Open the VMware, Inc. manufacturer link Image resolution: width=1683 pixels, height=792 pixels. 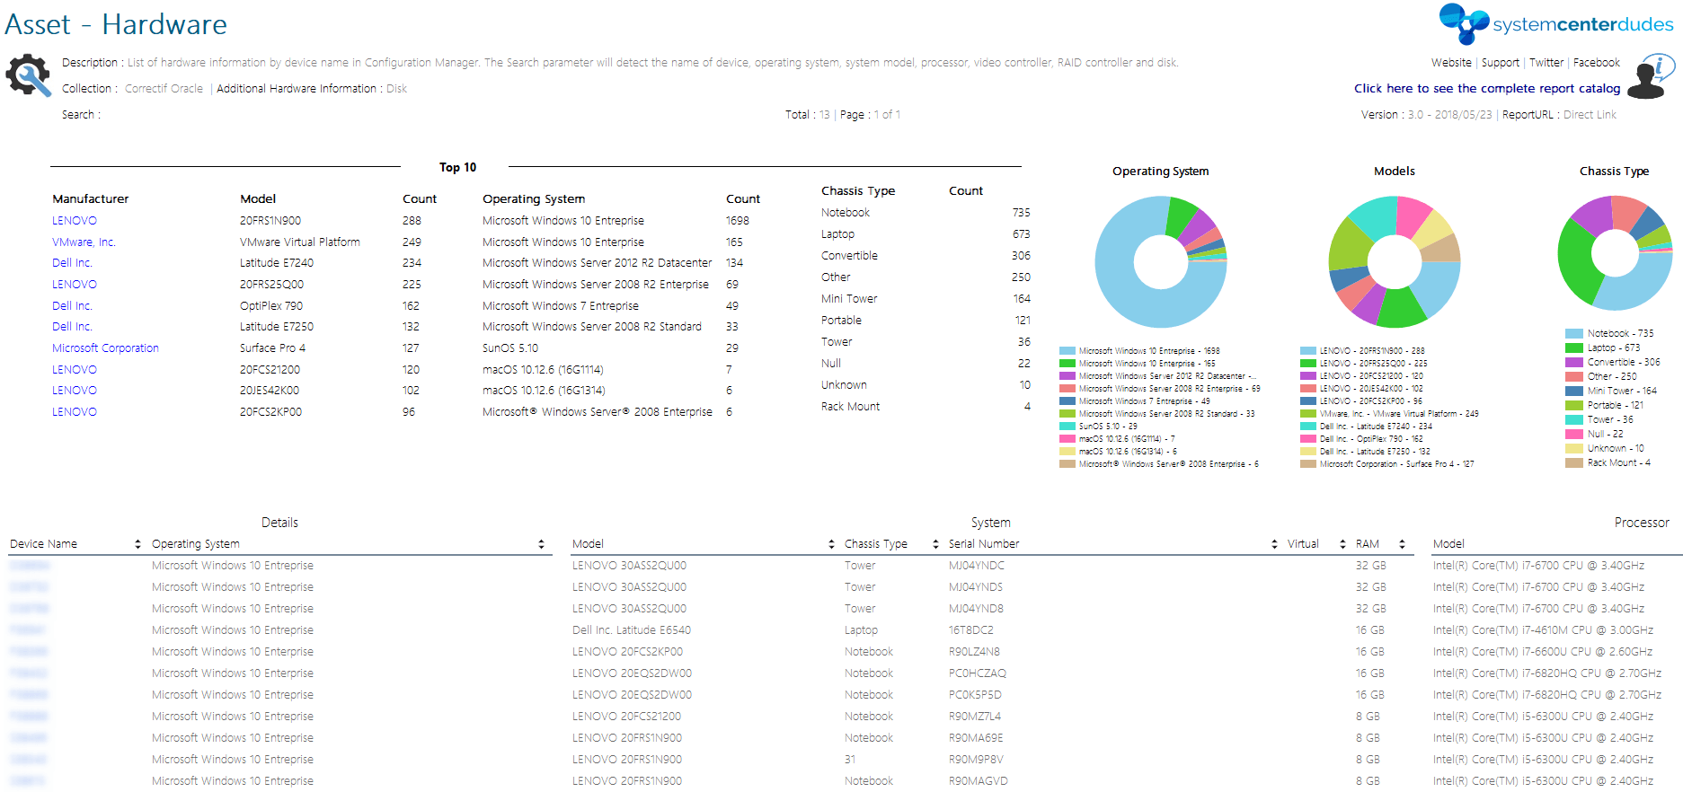coord(84,242)
